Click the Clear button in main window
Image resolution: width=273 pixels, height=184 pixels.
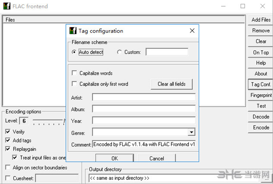[261, 41]
